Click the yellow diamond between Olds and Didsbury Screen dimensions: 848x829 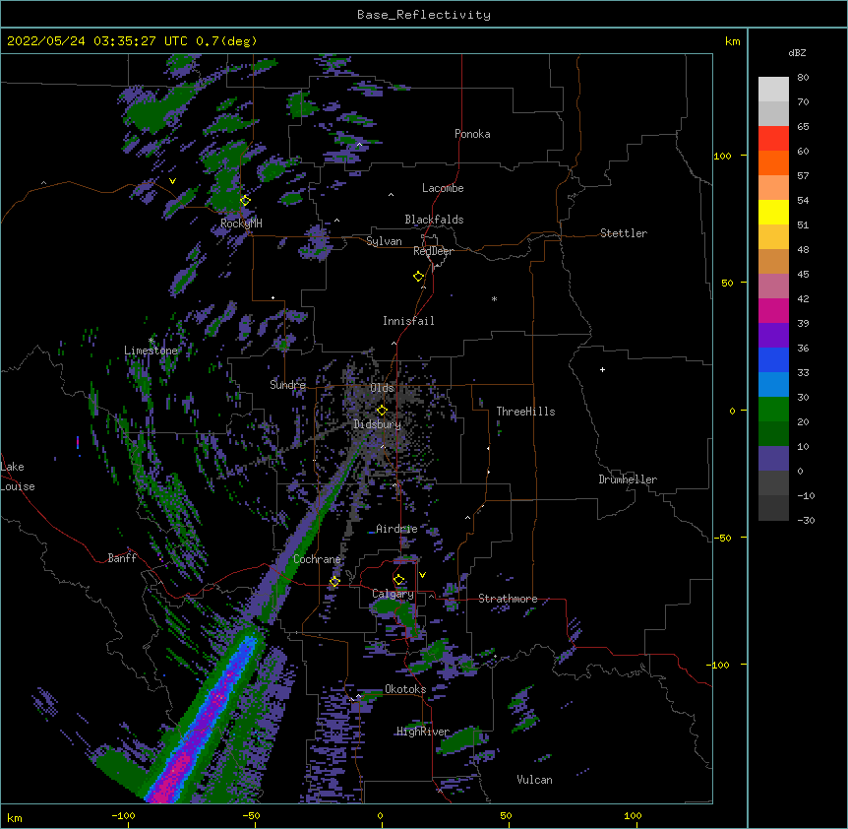tap(382, 411)
